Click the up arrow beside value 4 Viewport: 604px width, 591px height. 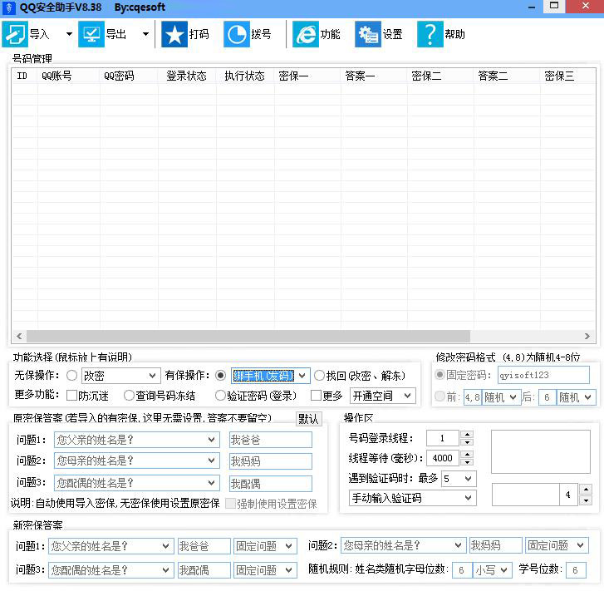[x=586, y=490]
